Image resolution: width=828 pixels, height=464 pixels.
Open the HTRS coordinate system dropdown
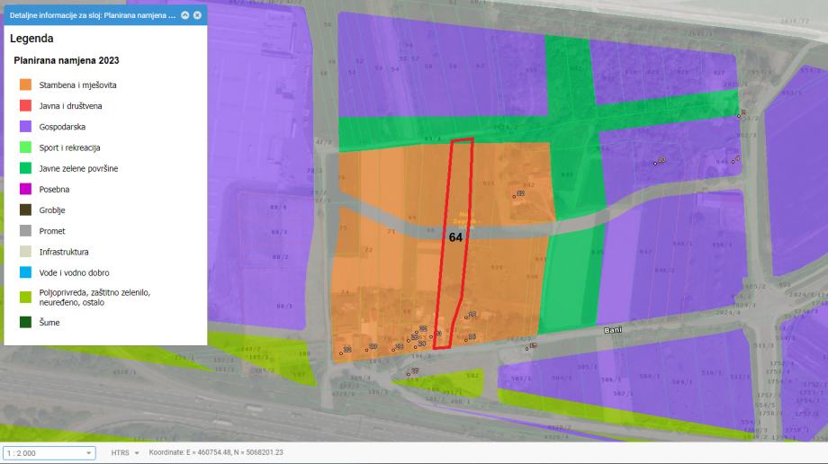point(124,452)
